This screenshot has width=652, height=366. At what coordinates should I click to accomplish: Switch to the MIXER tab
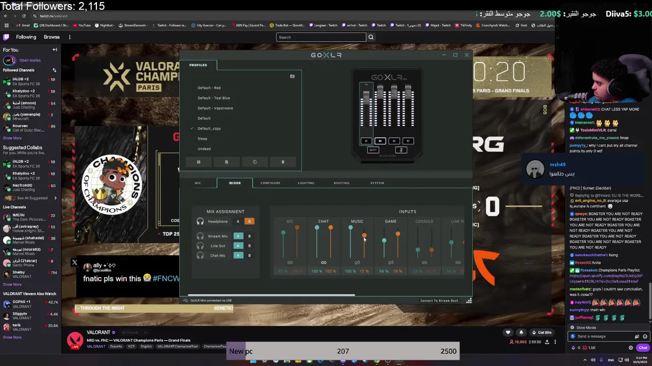235,183
